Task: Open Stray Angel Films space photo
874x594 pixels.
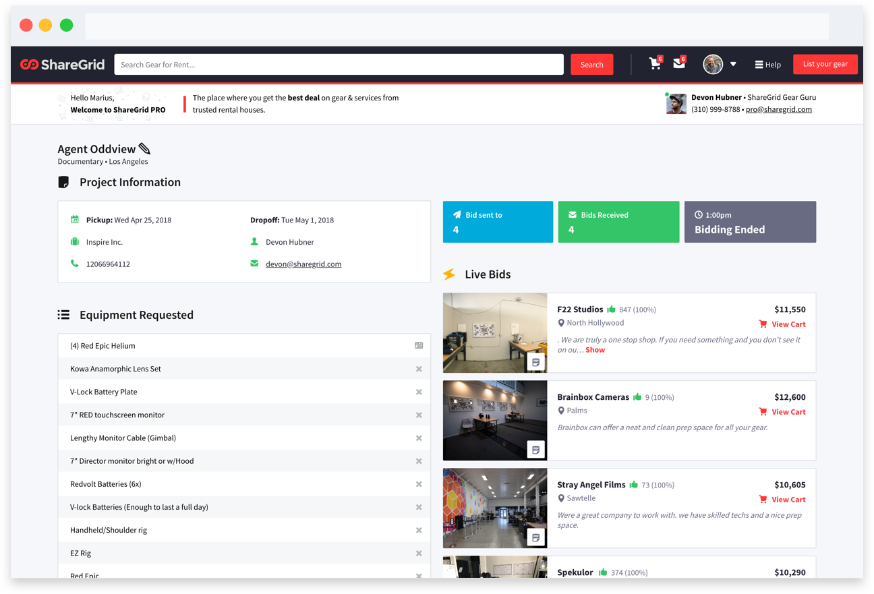Action: (x=495, y=508)
